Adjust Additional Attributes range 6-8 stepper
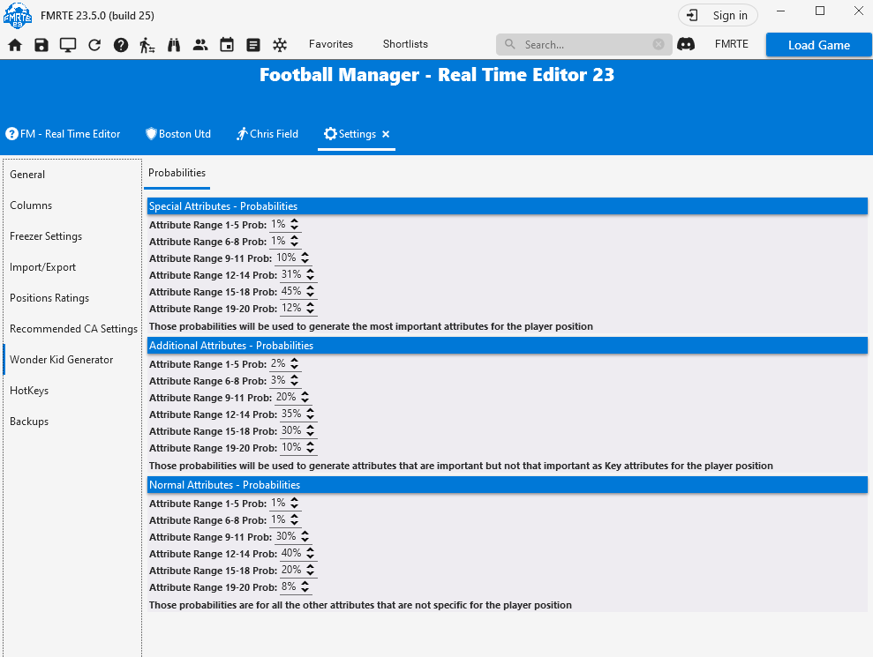This screenshot has height=657, width=873. 295,380
